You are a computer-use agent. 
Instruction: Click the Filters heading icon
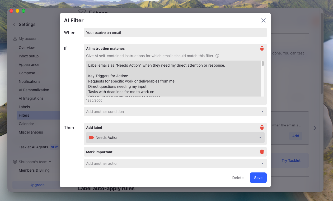(x=82, y=12)
